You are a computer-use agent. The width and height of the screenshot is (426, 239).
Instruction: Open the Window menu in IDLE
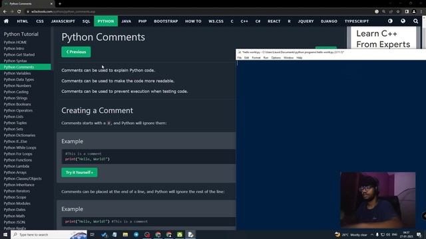[x=288, y=58]
